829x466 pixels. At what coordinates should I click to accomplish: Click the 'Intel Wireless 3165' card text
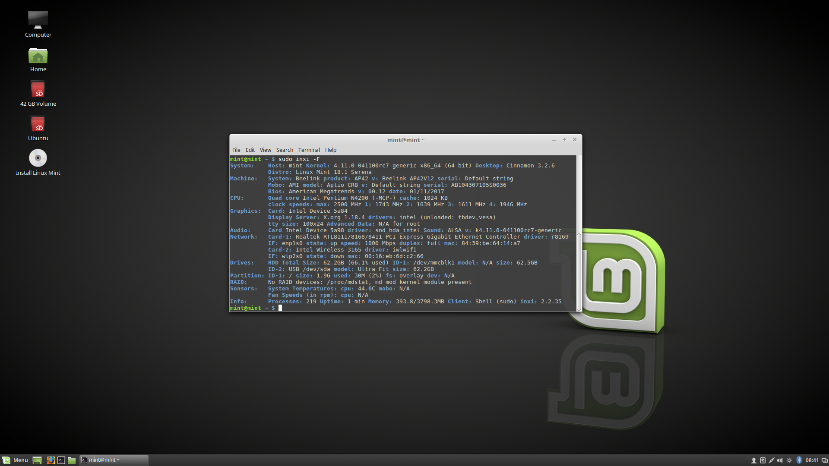[329, 250]
